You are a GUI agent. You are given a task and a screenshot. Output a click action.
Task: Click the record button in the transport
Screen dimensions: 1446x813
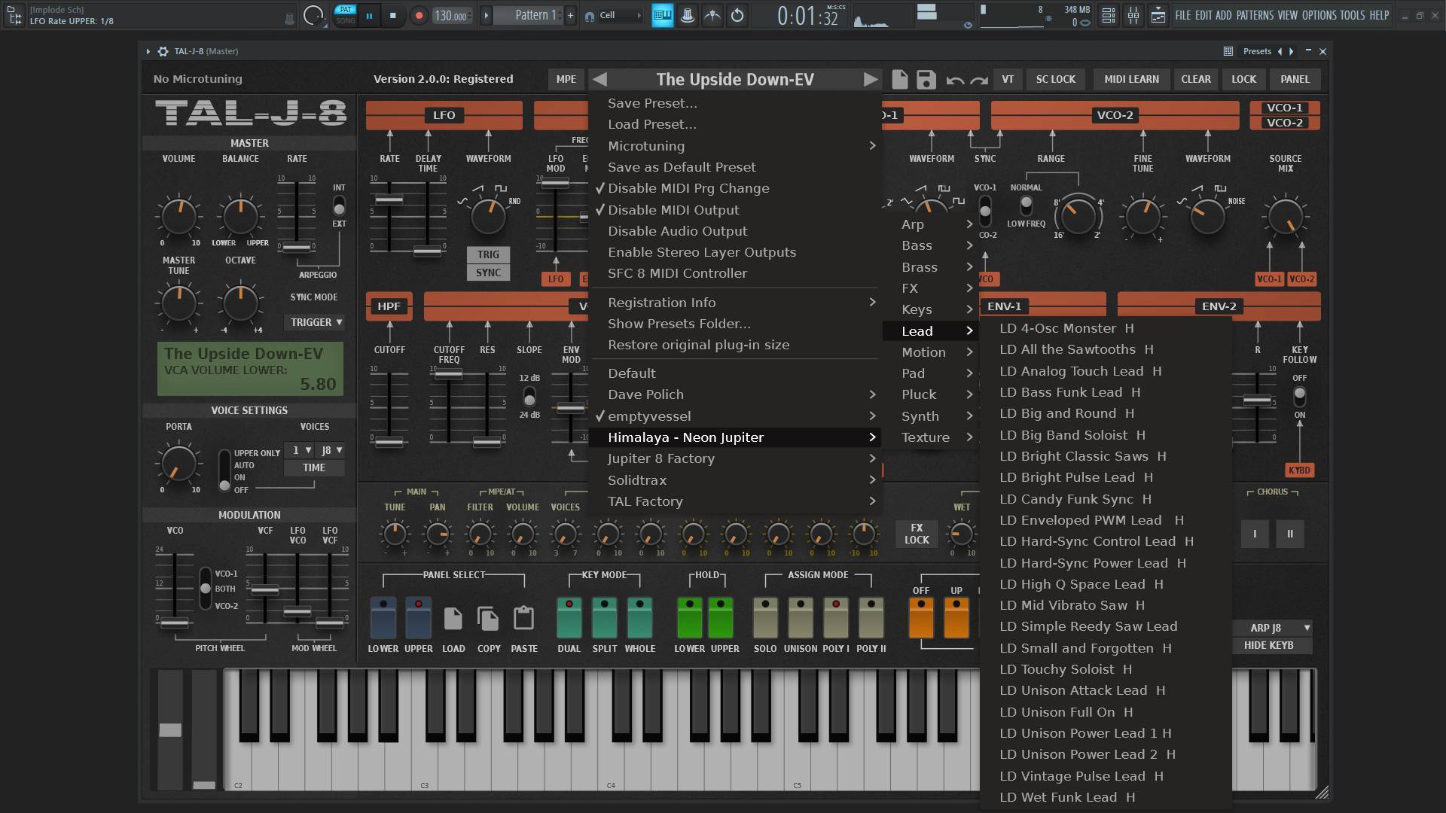[x=419, y=15]
